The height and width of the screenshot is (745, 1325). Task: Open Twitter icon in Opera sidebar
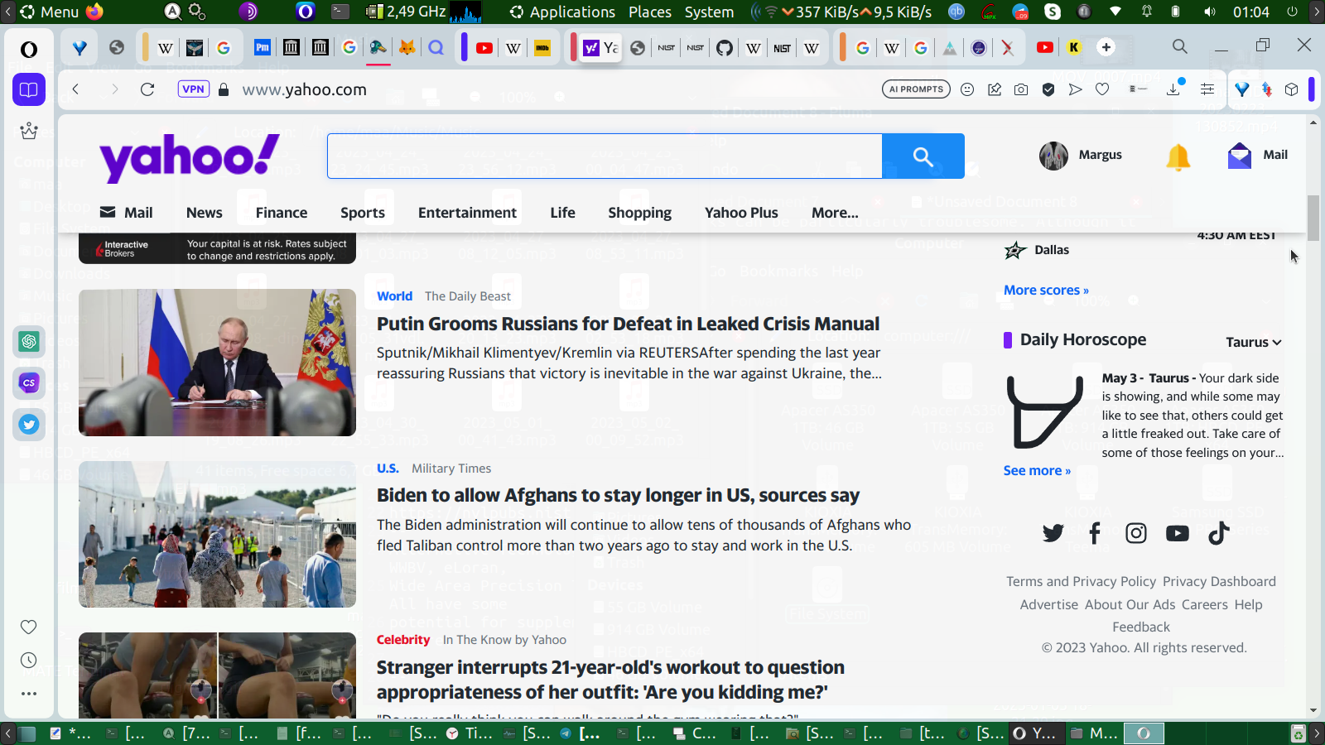pos(29,425)
